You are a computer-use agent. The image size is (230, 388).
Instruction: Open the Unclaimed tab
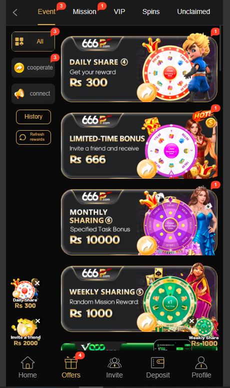click(193, 12)
